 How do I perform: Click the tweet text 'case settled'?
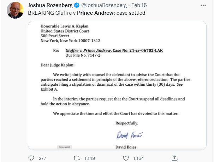click(131, 13)
